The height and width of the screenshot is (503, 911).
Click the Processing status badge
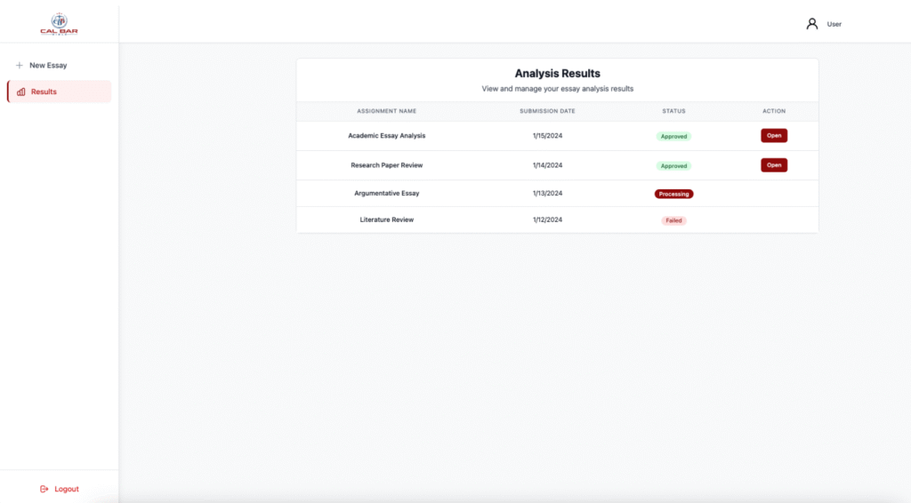coord(673,194)
